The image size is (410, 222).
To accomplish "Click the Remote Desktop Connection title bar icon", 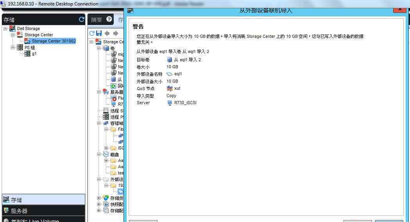I will click(4, 4).
